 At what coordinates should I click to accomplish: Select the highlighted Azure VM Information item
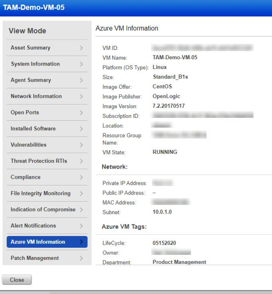coord(47,242)
